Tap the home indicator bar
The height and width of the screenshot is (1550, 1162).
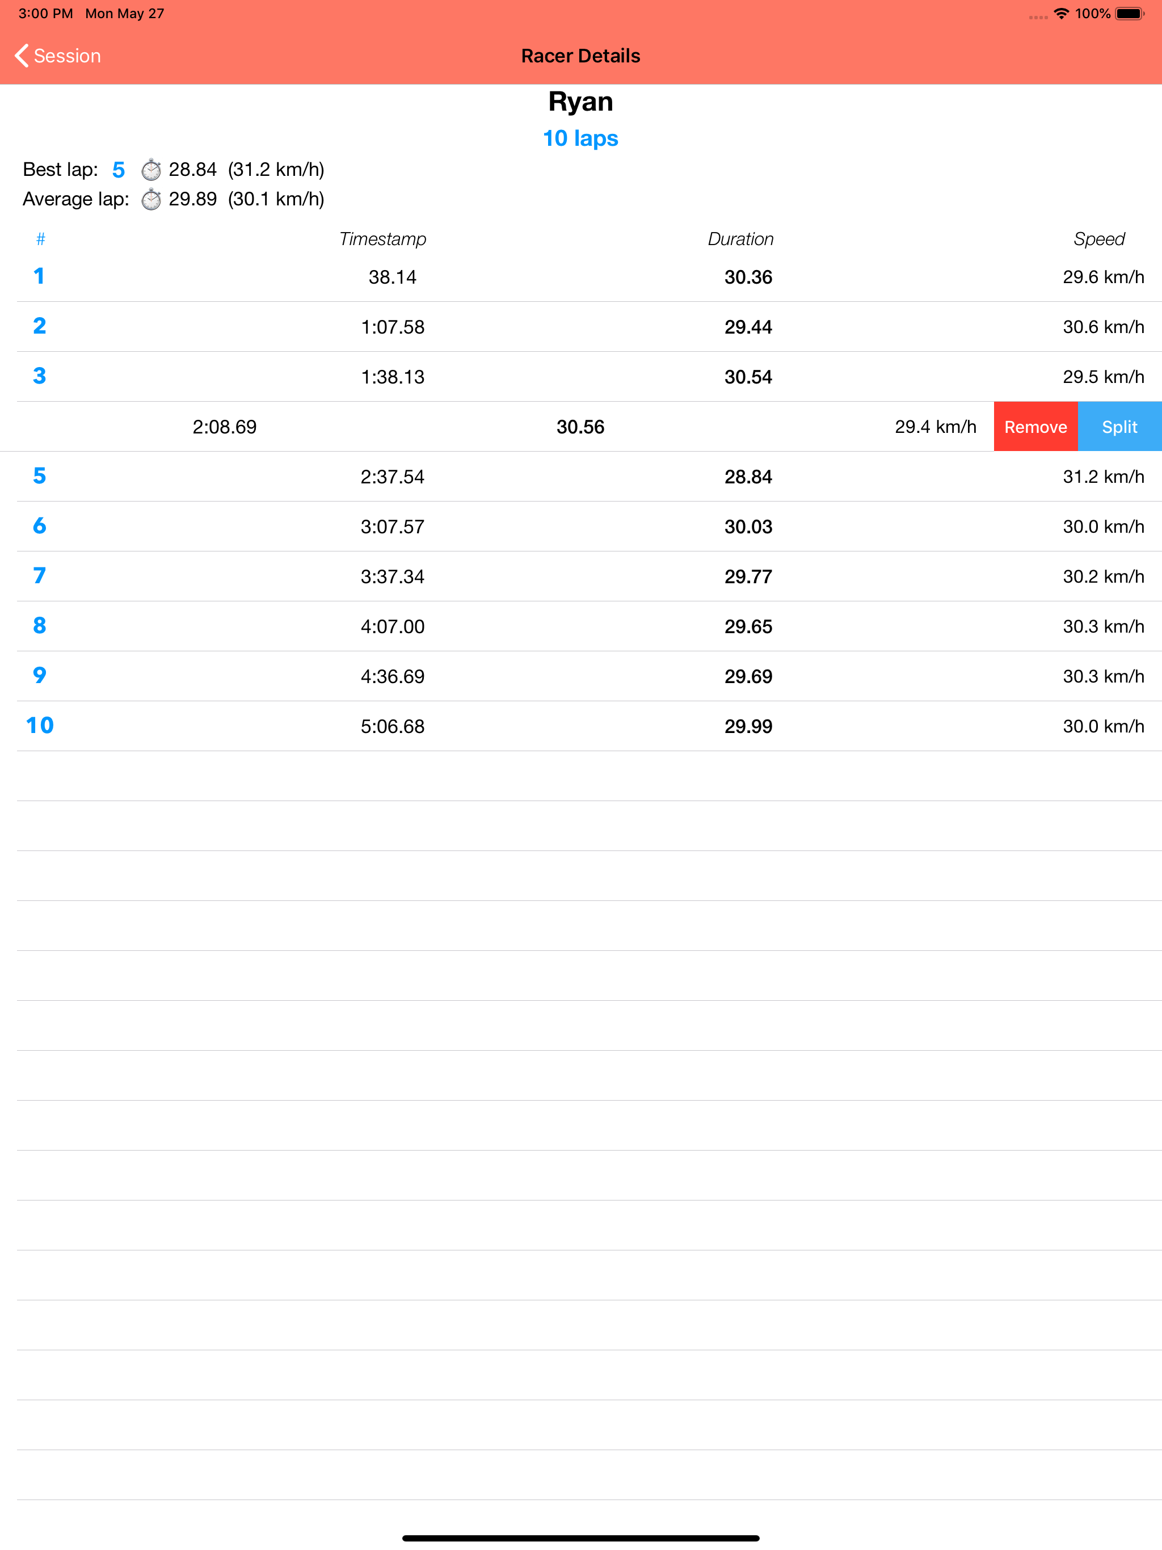coord(580,1538)
